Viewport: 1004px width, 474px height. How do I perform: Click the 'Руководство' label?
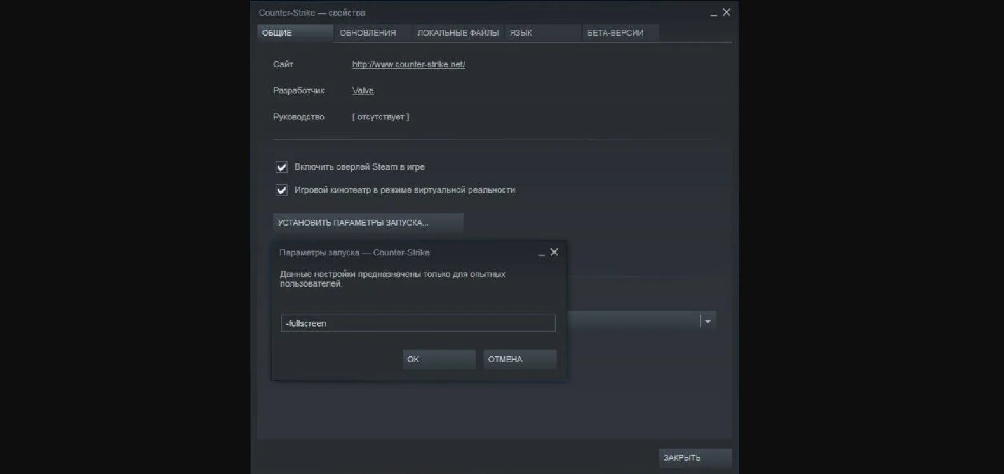coord(298,117)
